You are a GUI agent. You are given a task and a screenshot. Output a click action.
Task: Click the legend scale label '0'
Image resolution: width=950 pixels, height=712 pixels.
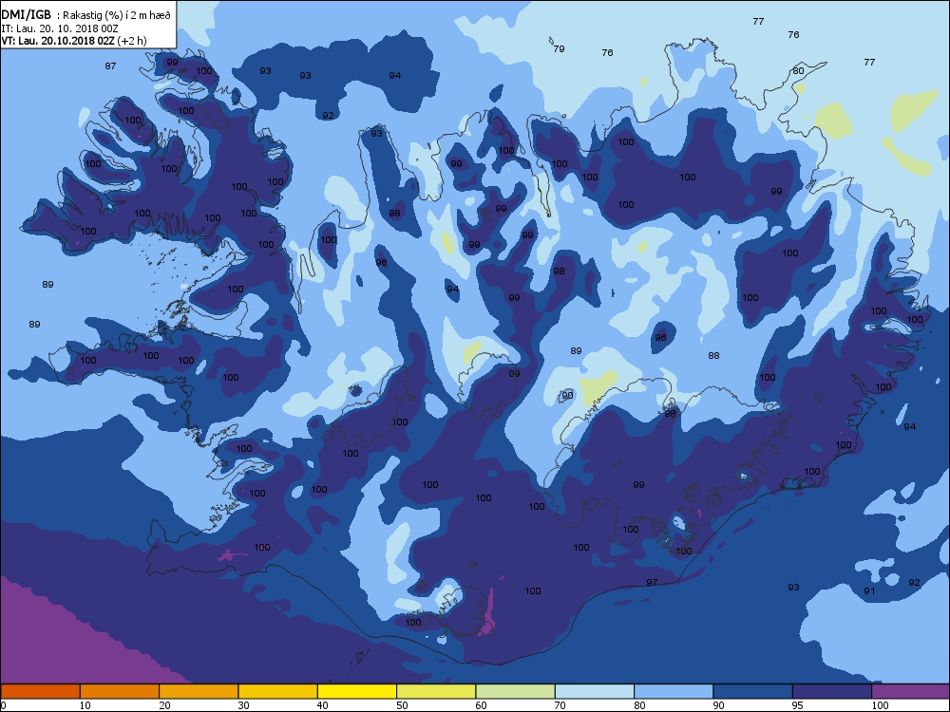[3, 705]
